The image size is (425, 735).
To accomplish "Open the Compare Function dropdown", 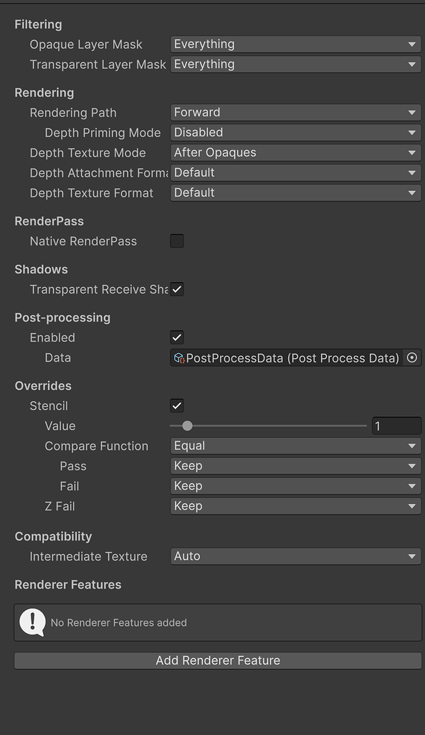I will click(x=295, y=445).
